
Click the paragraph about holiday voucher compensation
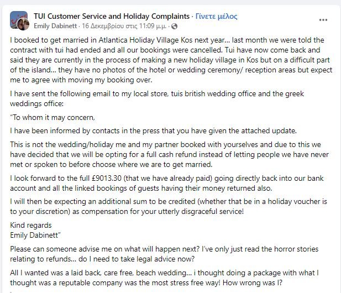point(169,206)
